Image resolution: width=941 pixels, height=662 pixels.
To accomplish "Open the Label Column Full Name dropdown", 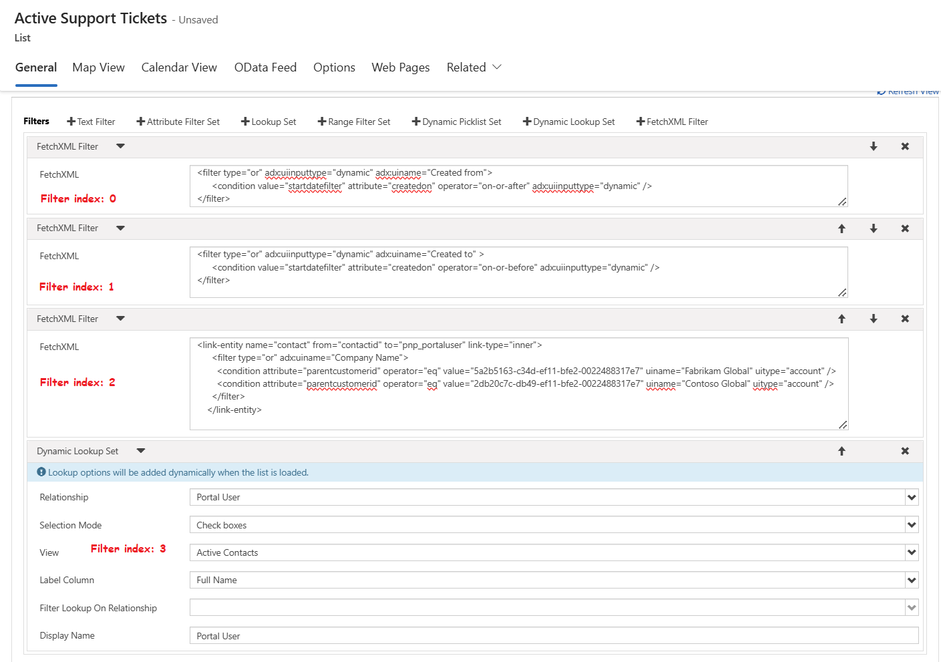I will tap(911, 581).
